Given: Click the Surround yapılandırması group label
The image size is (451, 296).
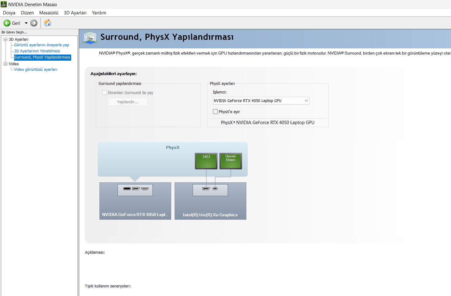Looking at the screenshot, I should pyautogui.click(x=120, y=84).
